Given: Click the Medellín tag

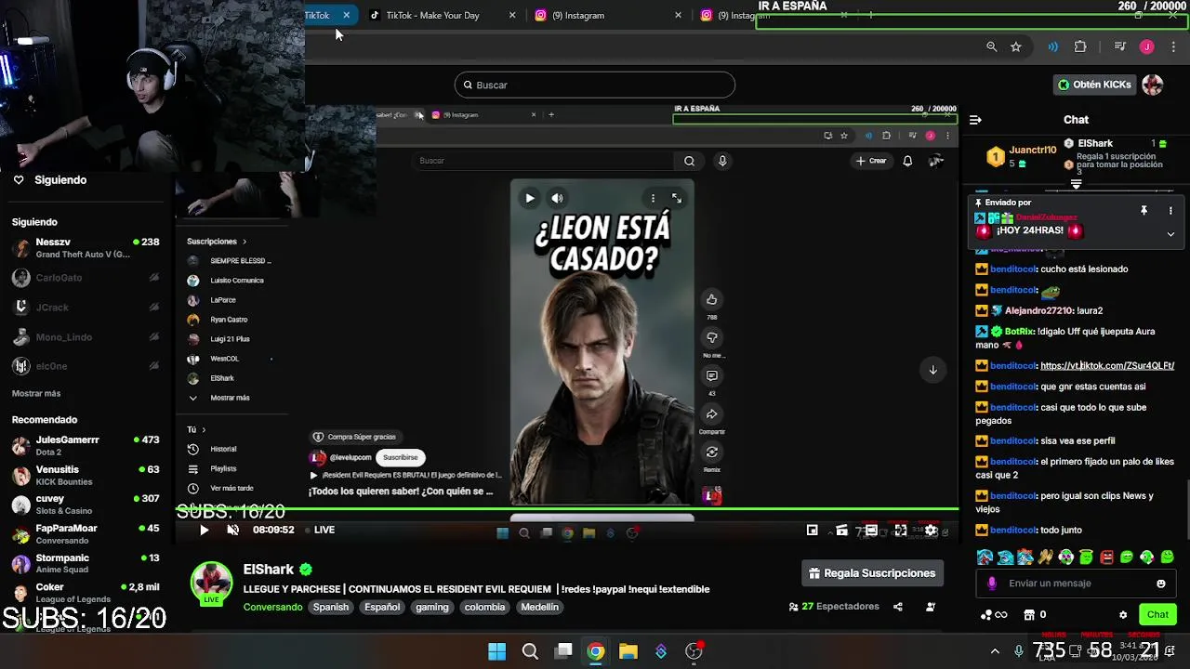Looking at the screenshot, I should coord(540,607).
